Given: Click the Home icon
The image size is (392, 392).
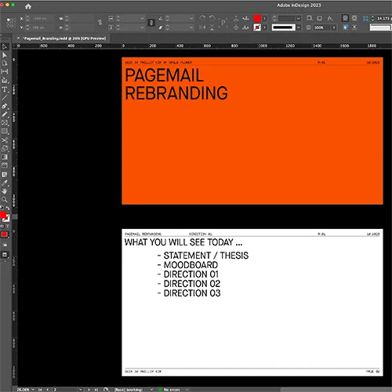Looking at the screenshot, I should (28, 6).
